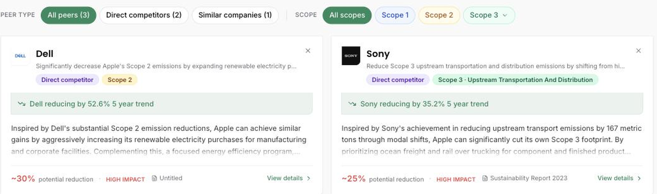657x194 pixels.
Task: Dismiss the Sony recommendation card
Action: click(x=639, y=50)
